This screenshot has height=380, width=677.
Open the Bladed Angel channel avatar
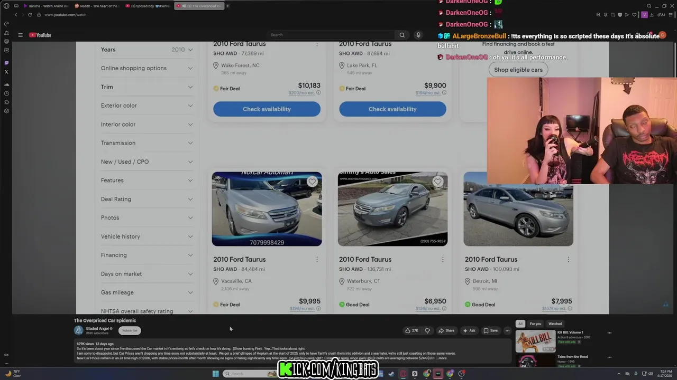pos(79,330)
